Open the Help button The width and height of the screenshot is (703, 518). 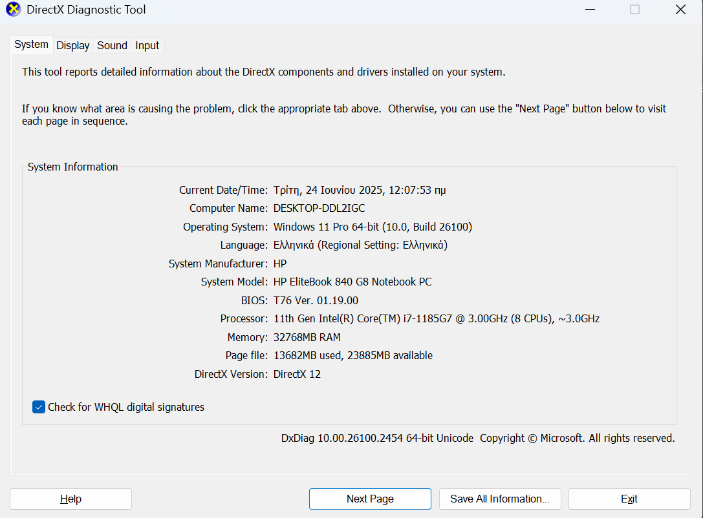[x=71, y=499]
